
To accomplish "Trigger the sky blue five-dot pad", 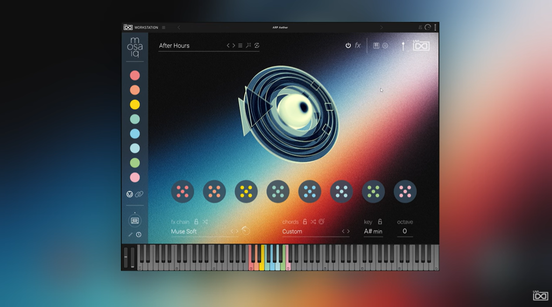I will [x=310, y=191].
